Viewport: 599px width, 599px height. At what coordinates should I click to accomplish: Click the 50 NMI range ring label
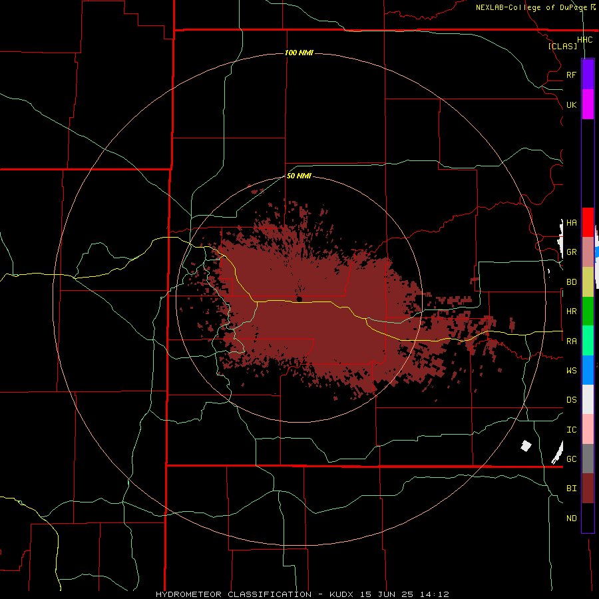point(299,176)
